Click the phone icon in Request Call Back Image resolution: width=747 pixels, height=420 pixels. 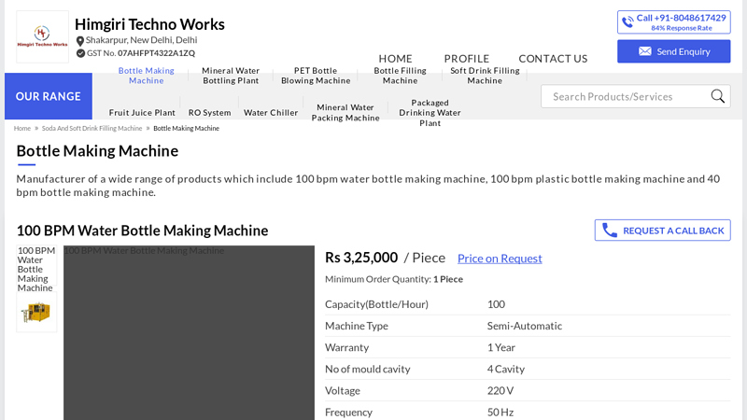(x=610, y=231)
